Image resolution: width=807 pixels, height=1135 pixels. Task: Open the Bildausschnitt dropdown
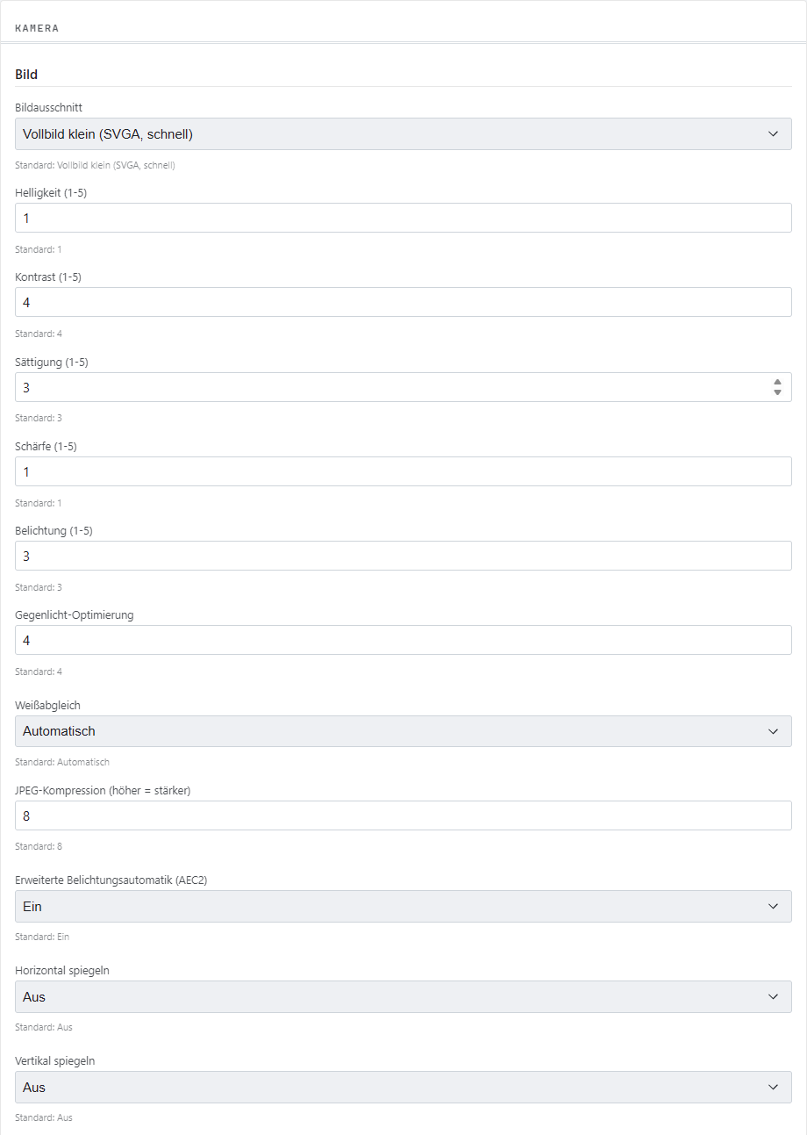[403, 134]
